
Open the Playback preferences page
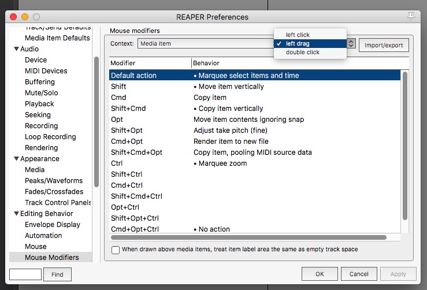pyautogui.click(x=39, y=104)
